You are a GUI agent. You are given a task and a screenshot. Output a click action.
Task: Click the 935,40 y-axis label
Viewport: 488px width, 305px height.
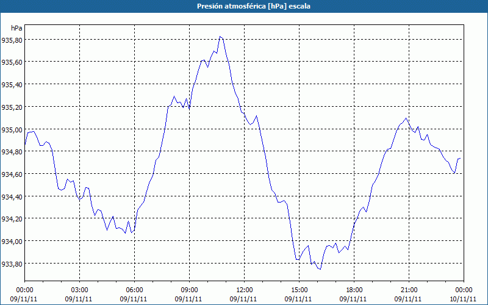(x=12, y=84)
